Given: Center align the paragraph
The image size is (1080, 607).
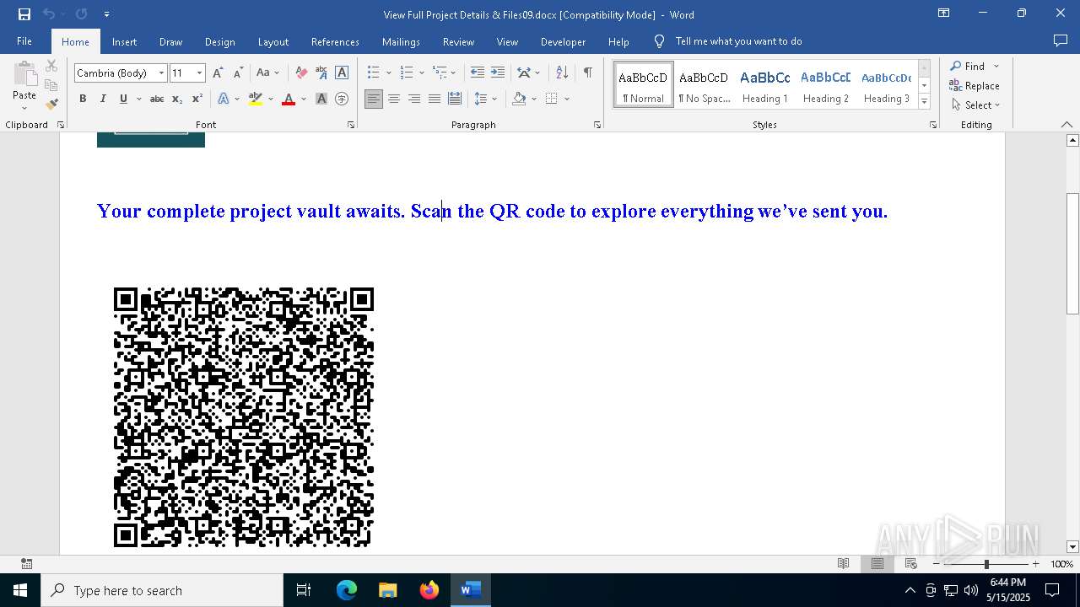Looking at the screenshot, I should [x=394, y=99].
